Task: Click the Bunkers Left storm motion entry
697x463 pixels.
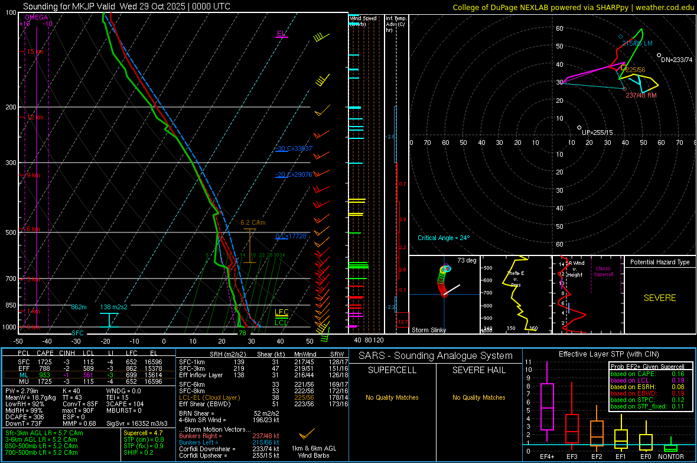Action: 229,442
